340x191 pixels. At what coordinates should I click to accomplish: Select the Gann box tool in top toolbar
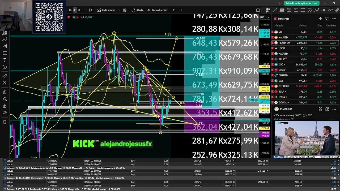(268, 10)
